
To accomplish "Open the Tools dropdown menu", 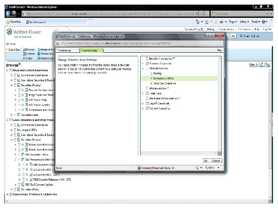I will click(x=256, y=22).
